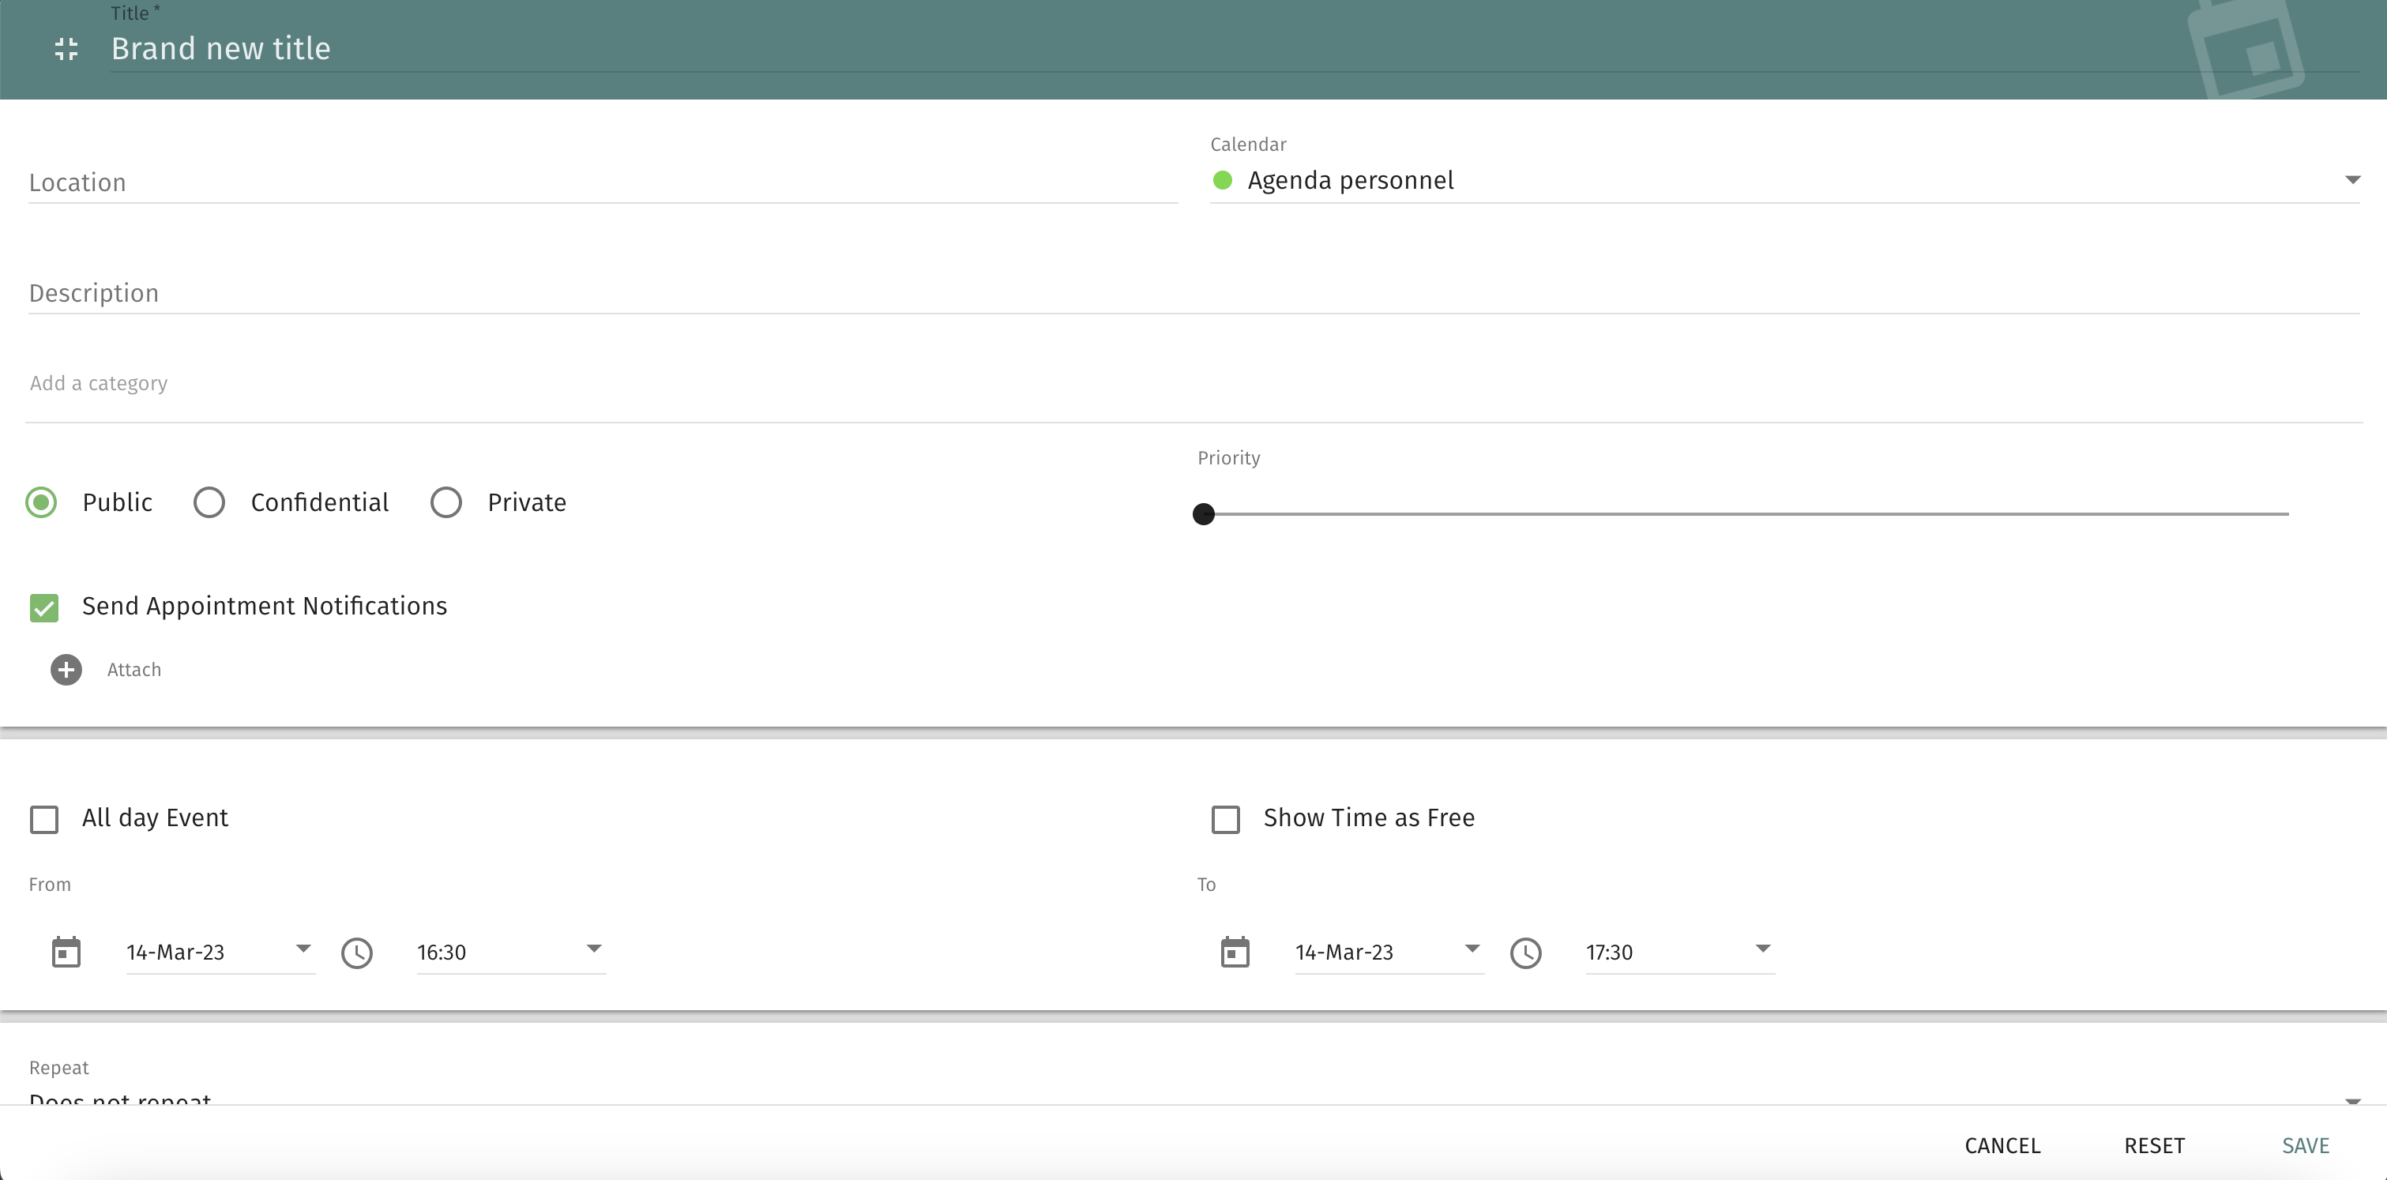The width and height of the screenshot is (2387, 1180).
Task: Click the Attach plus icon
Action: pos(66,670)
